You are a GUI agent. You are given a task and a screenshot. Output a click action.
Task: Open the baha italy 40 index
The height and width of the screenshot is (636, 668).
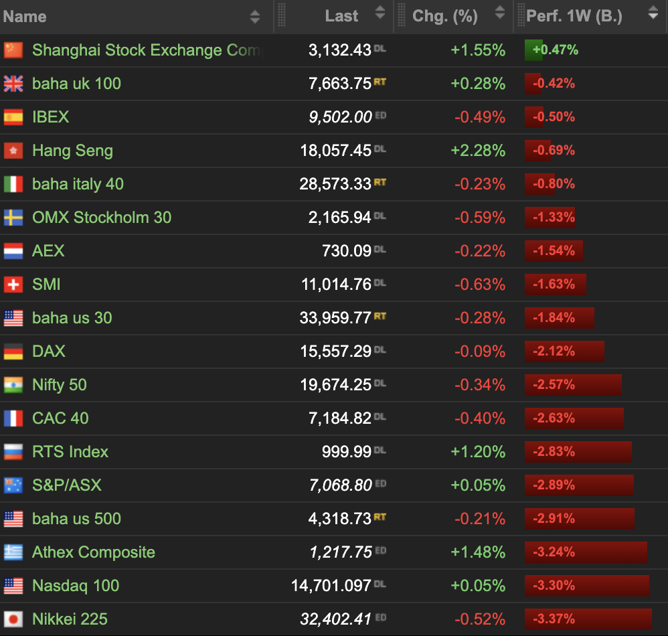[78, 184]
